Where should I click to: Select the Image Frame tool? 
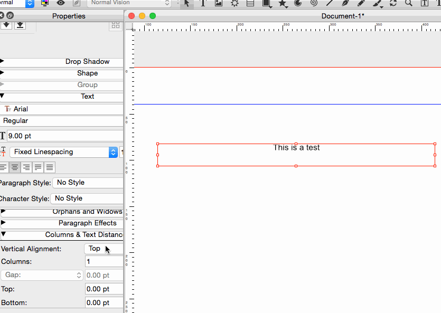218,3
